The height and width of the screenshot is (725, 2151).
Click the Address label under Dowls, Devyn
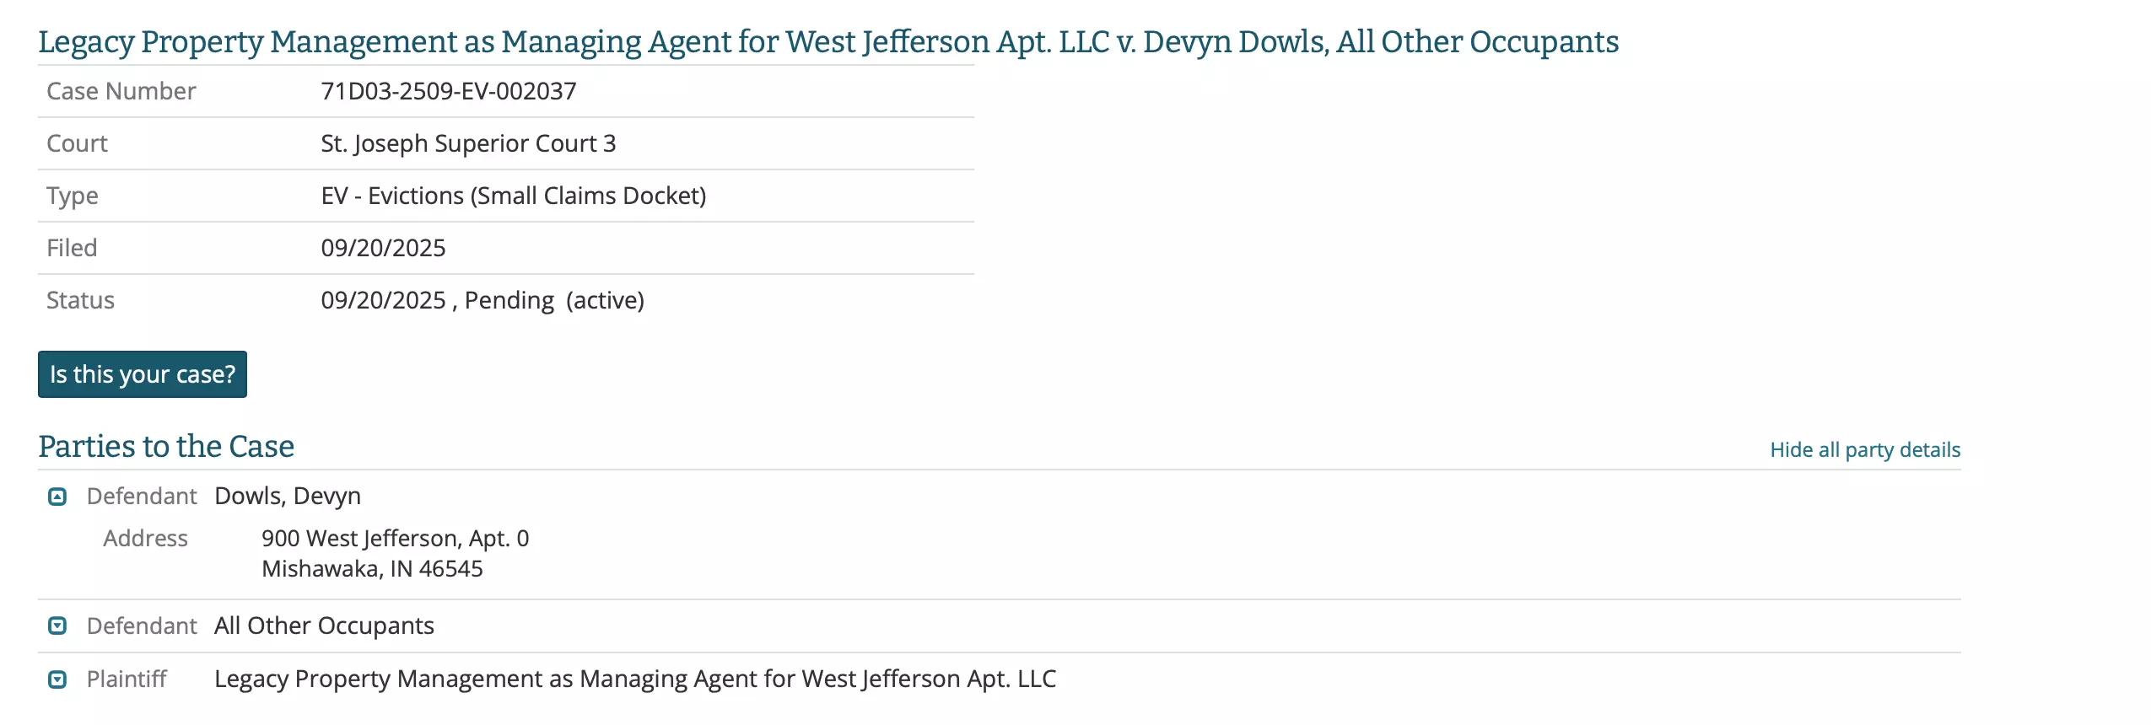point(145,538)
